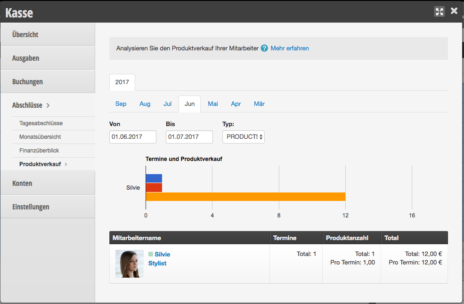Viewport: 464px width, 304px height.
Task: Select the 2017 year tab
Action: click(122, 82)
